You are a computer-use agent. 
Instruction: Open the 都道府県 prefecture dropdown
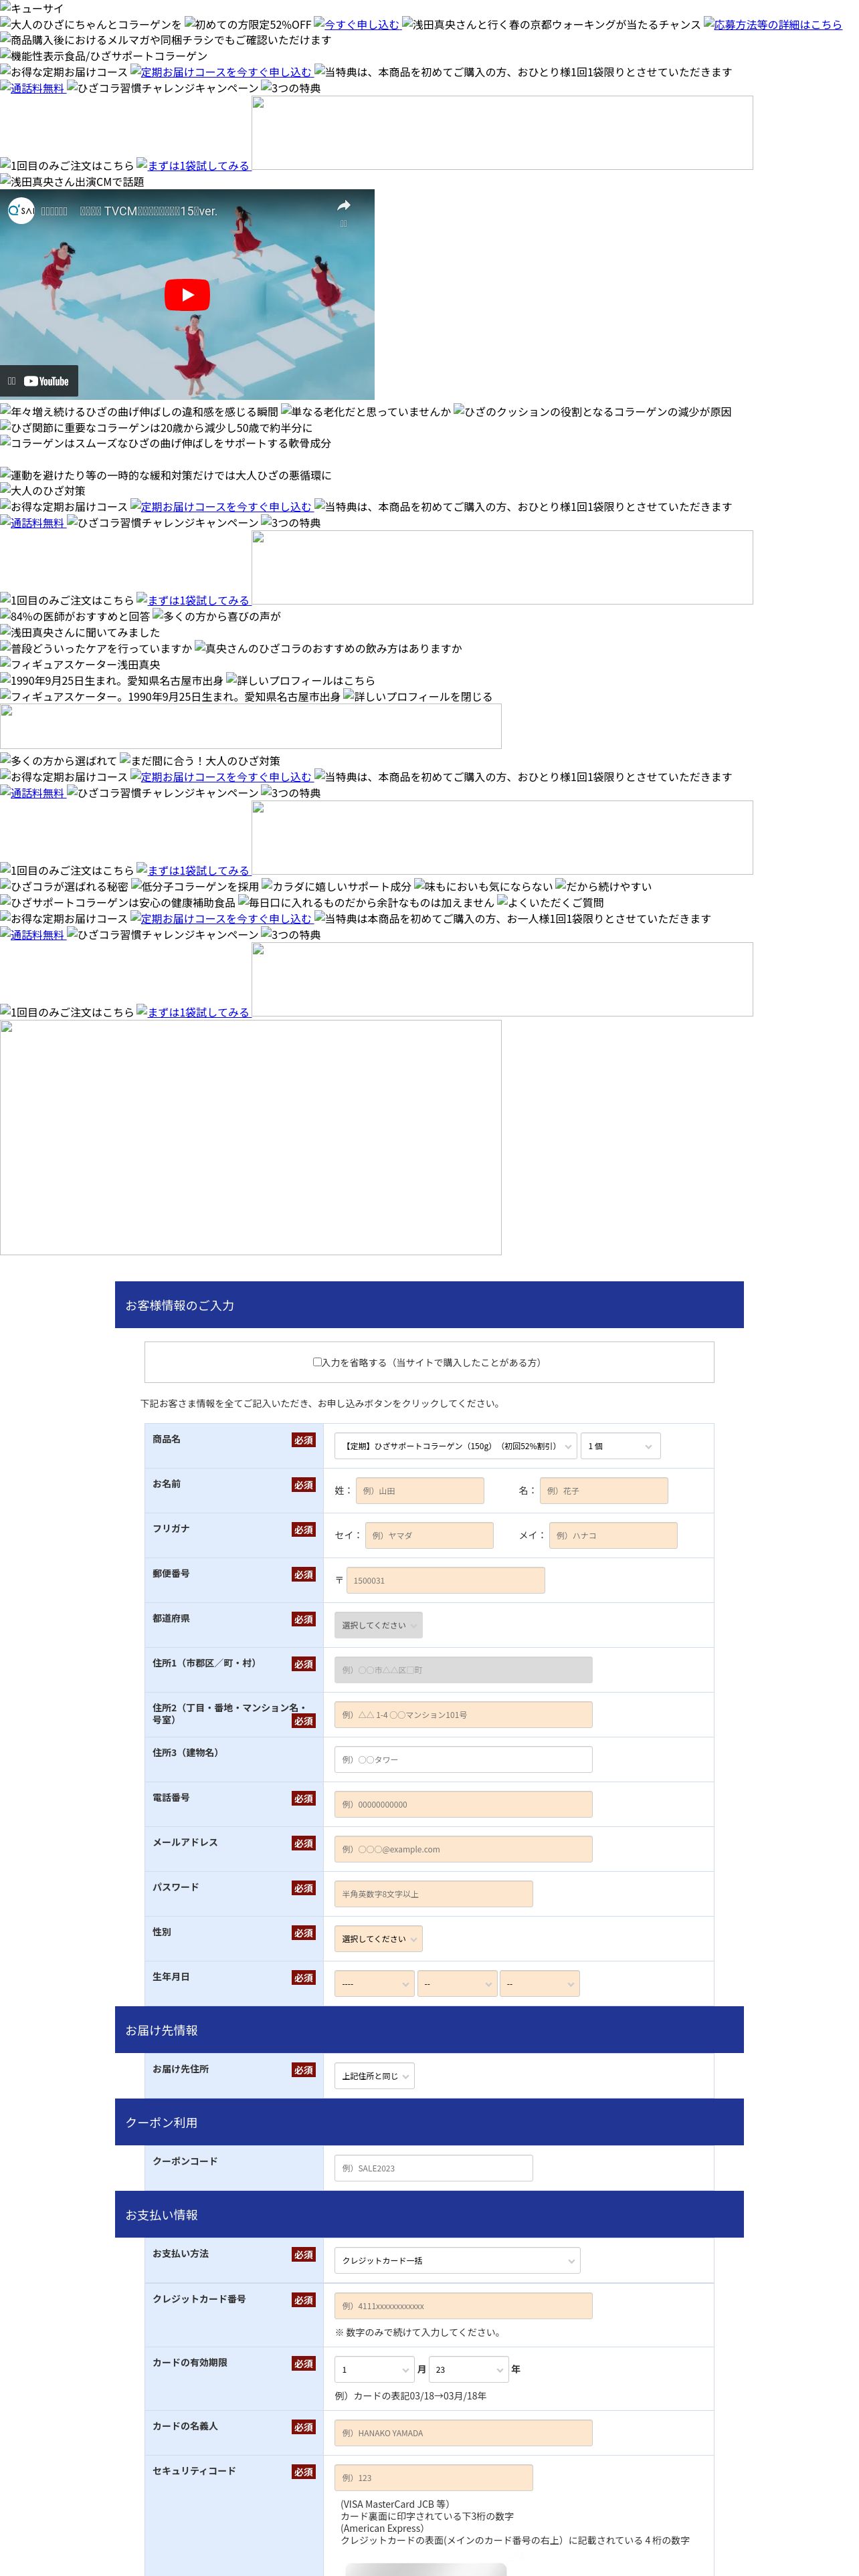click(378, 1625)
